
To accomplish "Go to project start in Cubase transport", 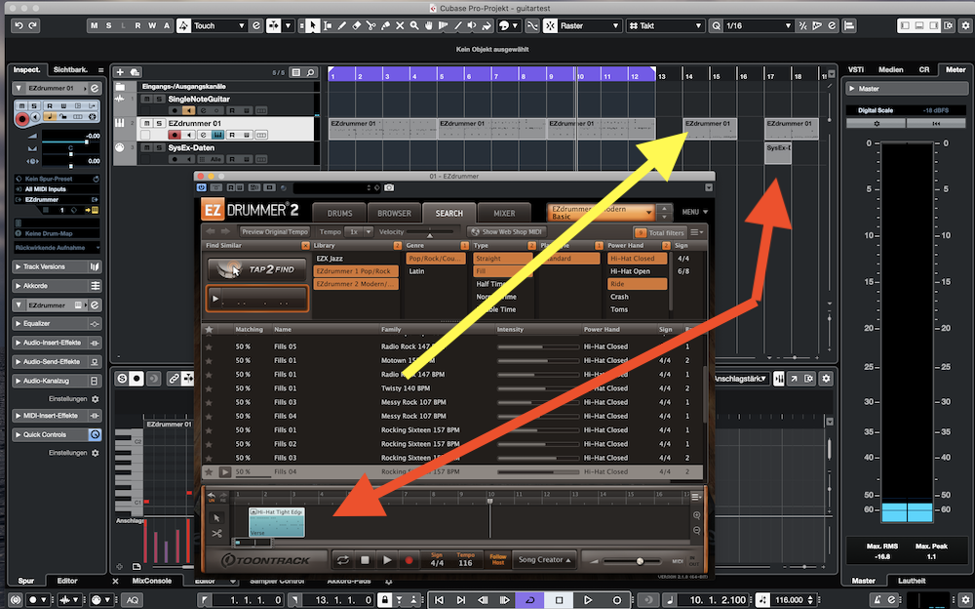I will (439, 599).
